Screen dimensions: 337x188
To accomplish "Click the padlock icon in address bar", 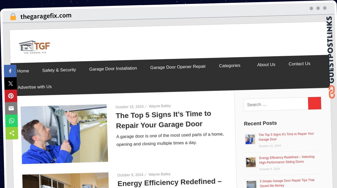I will coord(13,17).
